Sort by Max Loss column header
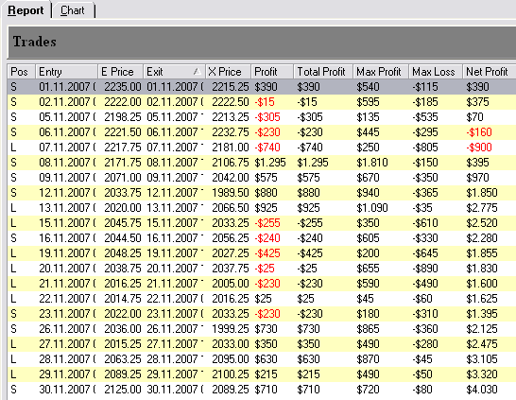The width and height of the screenshot is (516, 400). [436, 72]
